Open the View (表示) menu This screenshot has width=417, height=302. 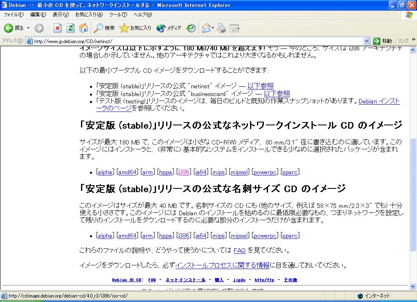pos(60,15)
